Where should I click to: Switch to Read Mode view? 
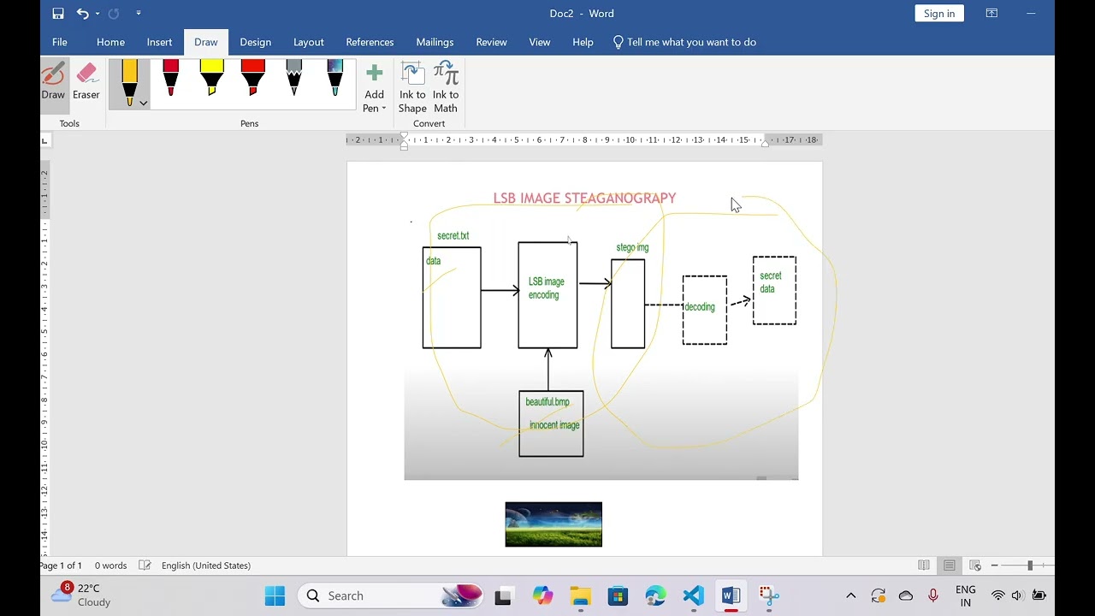924,566
